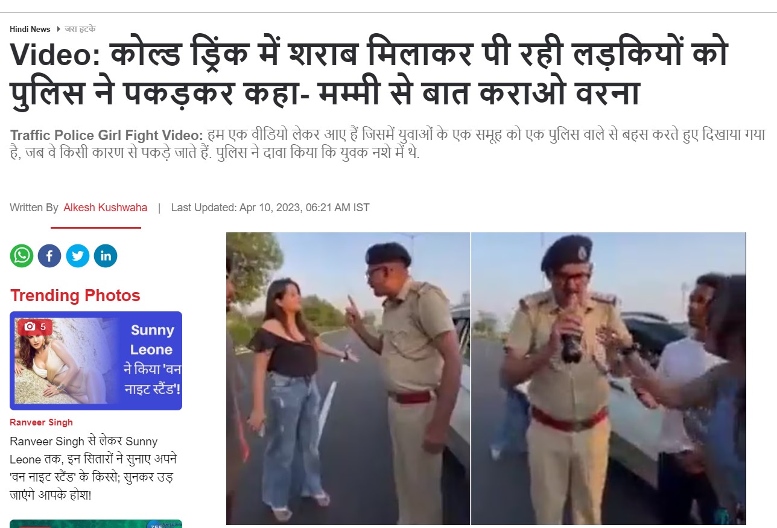Open the 'वन नाइट स्टैंड' story headline

coord(94,468)
